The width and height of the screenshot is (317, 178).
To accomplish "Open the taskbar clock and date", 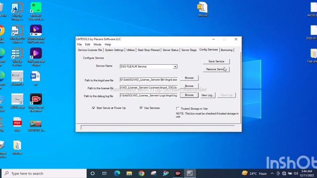I will click(307, 174).
